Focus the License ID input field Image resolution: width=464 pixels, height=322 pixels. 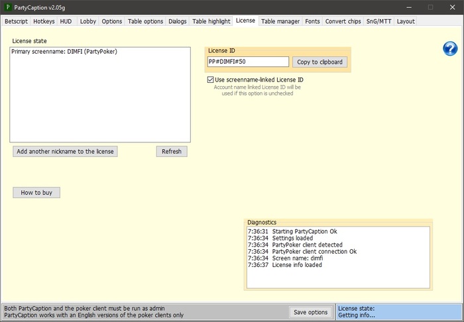(248, 62)
